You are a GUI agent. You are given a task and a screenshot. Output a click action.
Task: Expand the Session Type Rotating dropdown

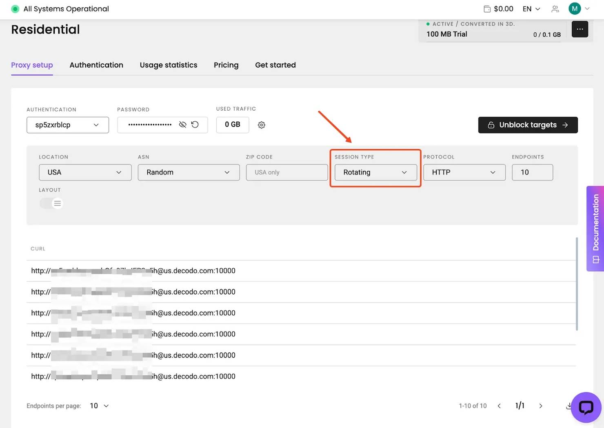375,172
